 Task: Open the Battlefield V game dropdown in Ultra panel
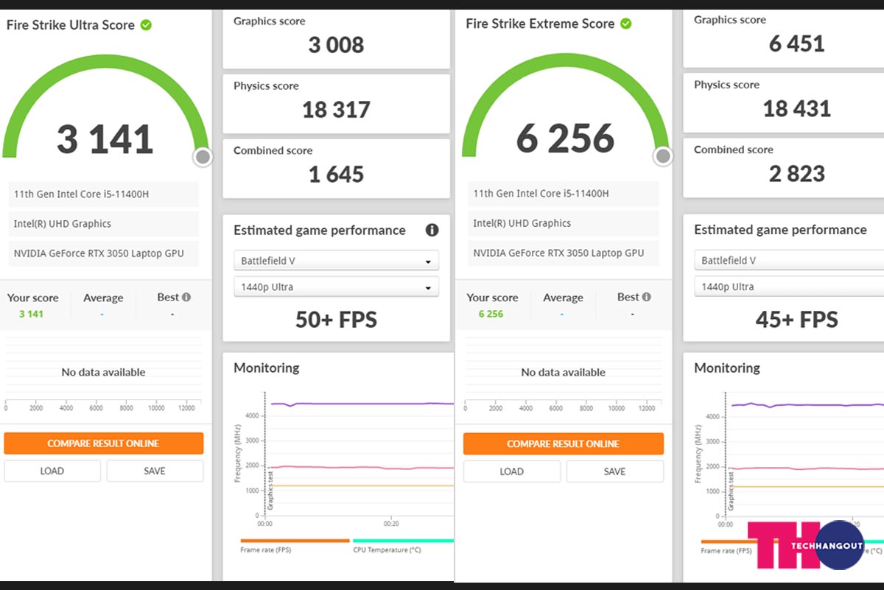click(337, 261)
